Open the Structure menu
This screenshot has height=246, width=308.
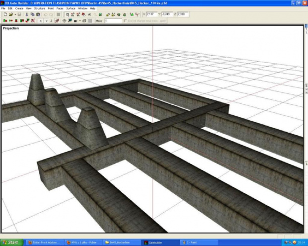pyautogui.click(x=39, y=8)
